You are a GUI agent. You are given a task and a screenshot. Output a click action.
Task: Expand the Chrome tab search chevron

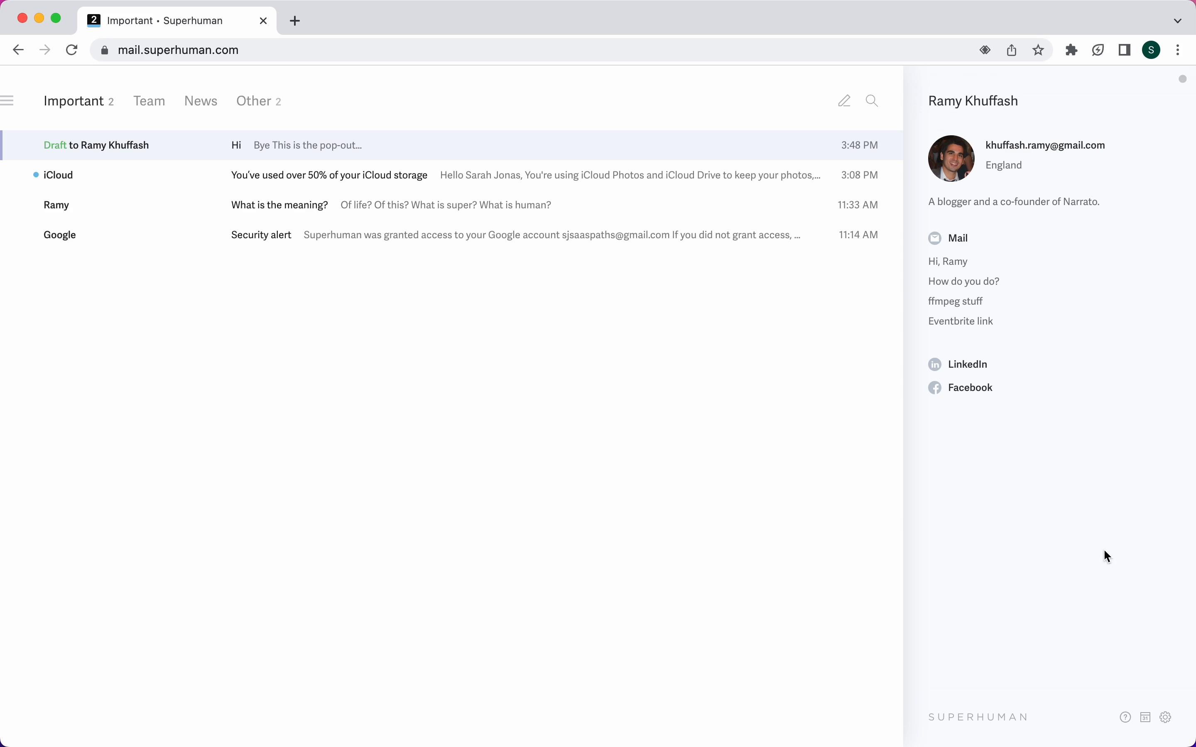click(x=1178, y=21)
